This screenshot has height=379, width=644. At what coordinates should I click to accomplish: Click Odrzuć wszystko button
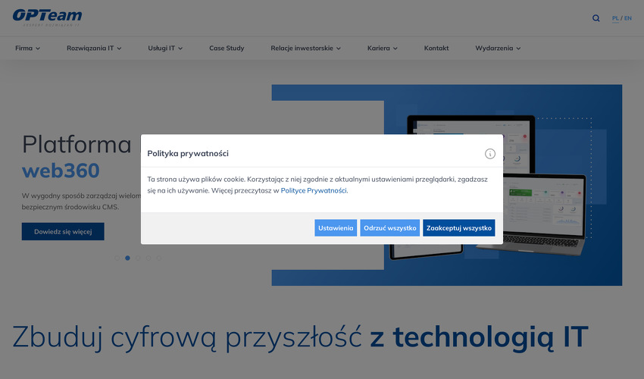389,227
